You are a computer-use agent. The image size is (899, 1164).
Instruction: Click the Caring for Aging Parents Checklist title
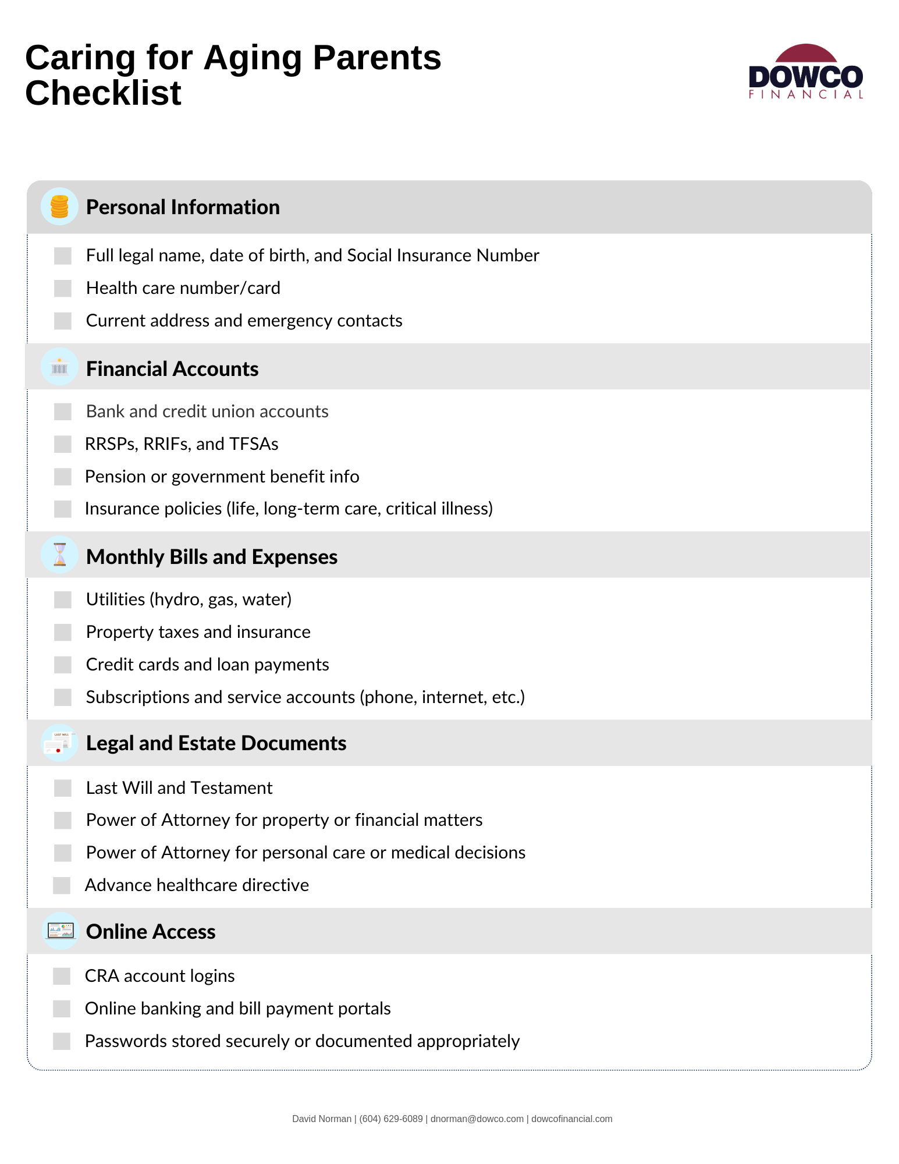point(233,75)
